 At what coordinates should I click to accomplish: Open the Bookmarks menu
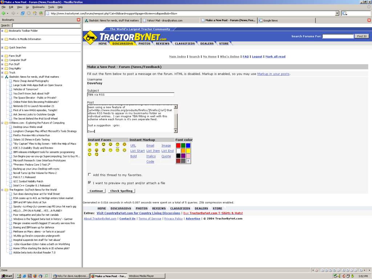[x=39, y=7]
